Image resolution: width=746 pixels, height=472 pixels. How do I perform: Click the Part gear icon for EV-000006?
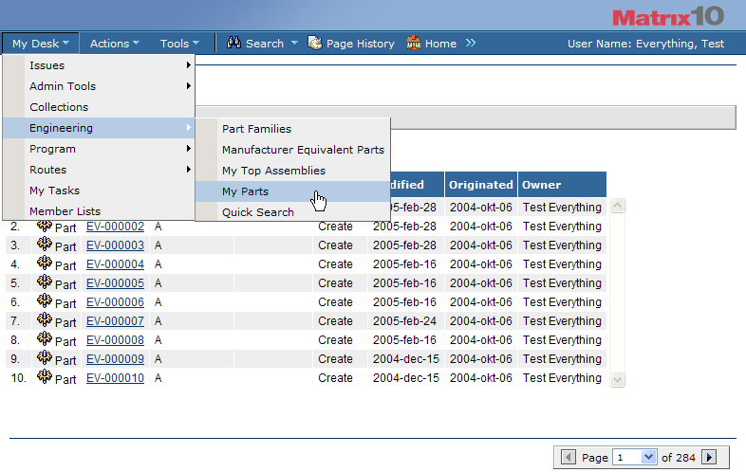coord(44,301)
